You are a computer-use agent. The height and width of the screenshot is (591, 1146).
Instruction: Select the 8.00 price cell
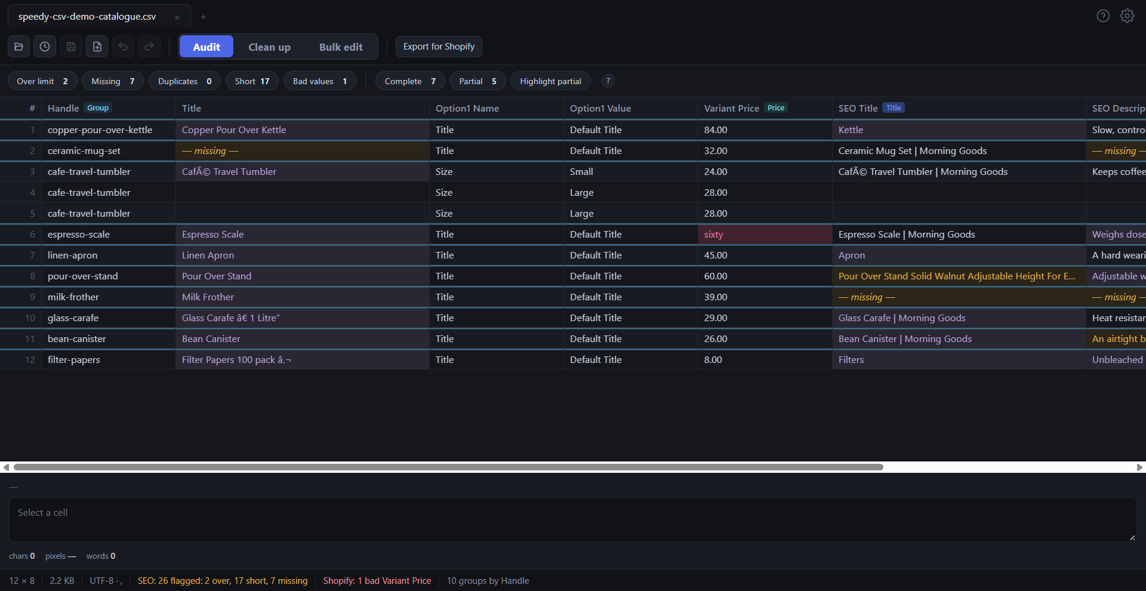(765, 360)
